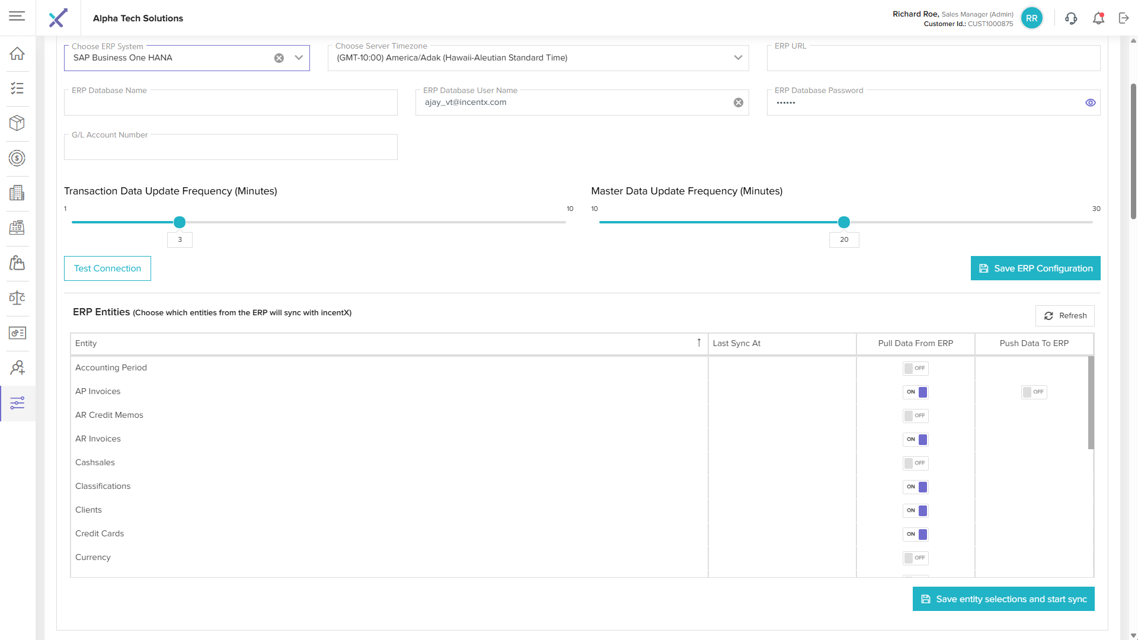Open the add user sidebar icon
Viewport: 1138px width, 640px height.
point(17,368)
